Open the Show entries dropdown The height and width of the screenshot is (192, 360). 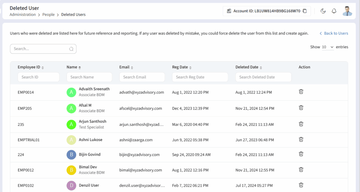coord(328,47)
